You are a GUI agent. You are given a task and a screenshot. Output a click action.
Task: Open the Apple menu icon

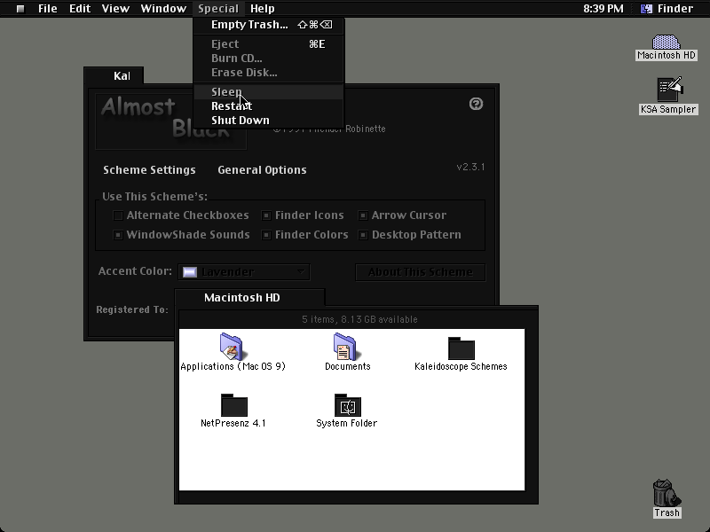(20, 9)
